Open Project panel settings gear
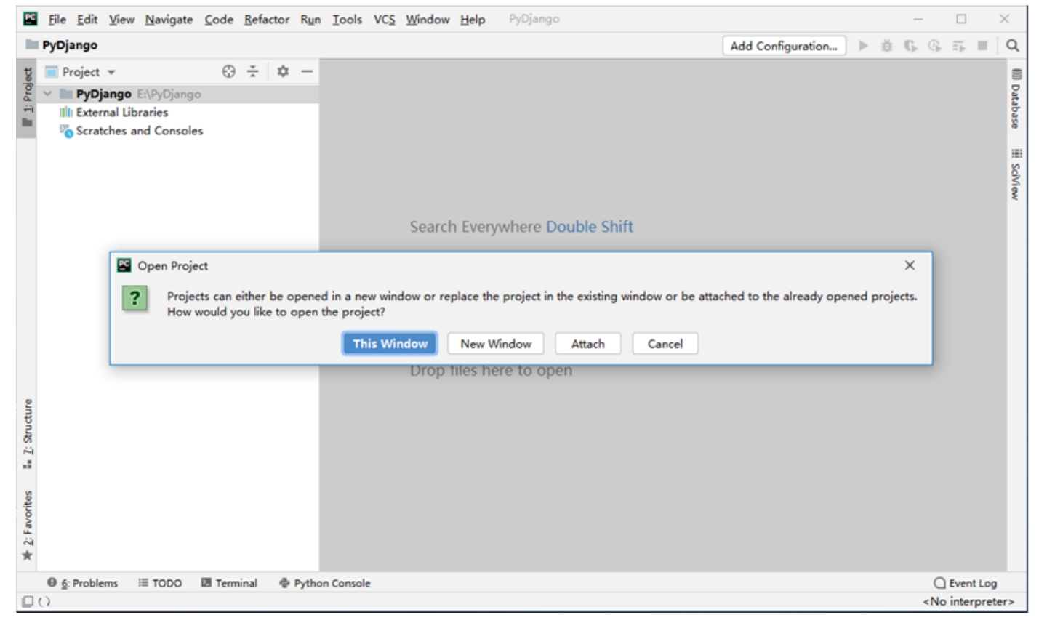The height and width of the screenshot is (623, 1039). tap(283, 71)
